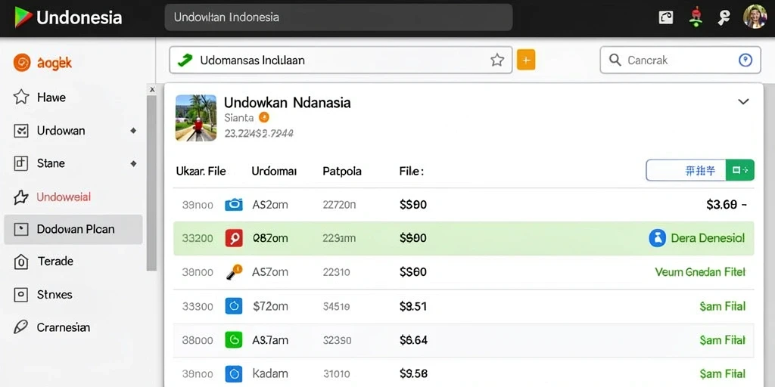775x387 pixels.
Task: Click the blue icon in Kadam row
Action: point(234,373)
